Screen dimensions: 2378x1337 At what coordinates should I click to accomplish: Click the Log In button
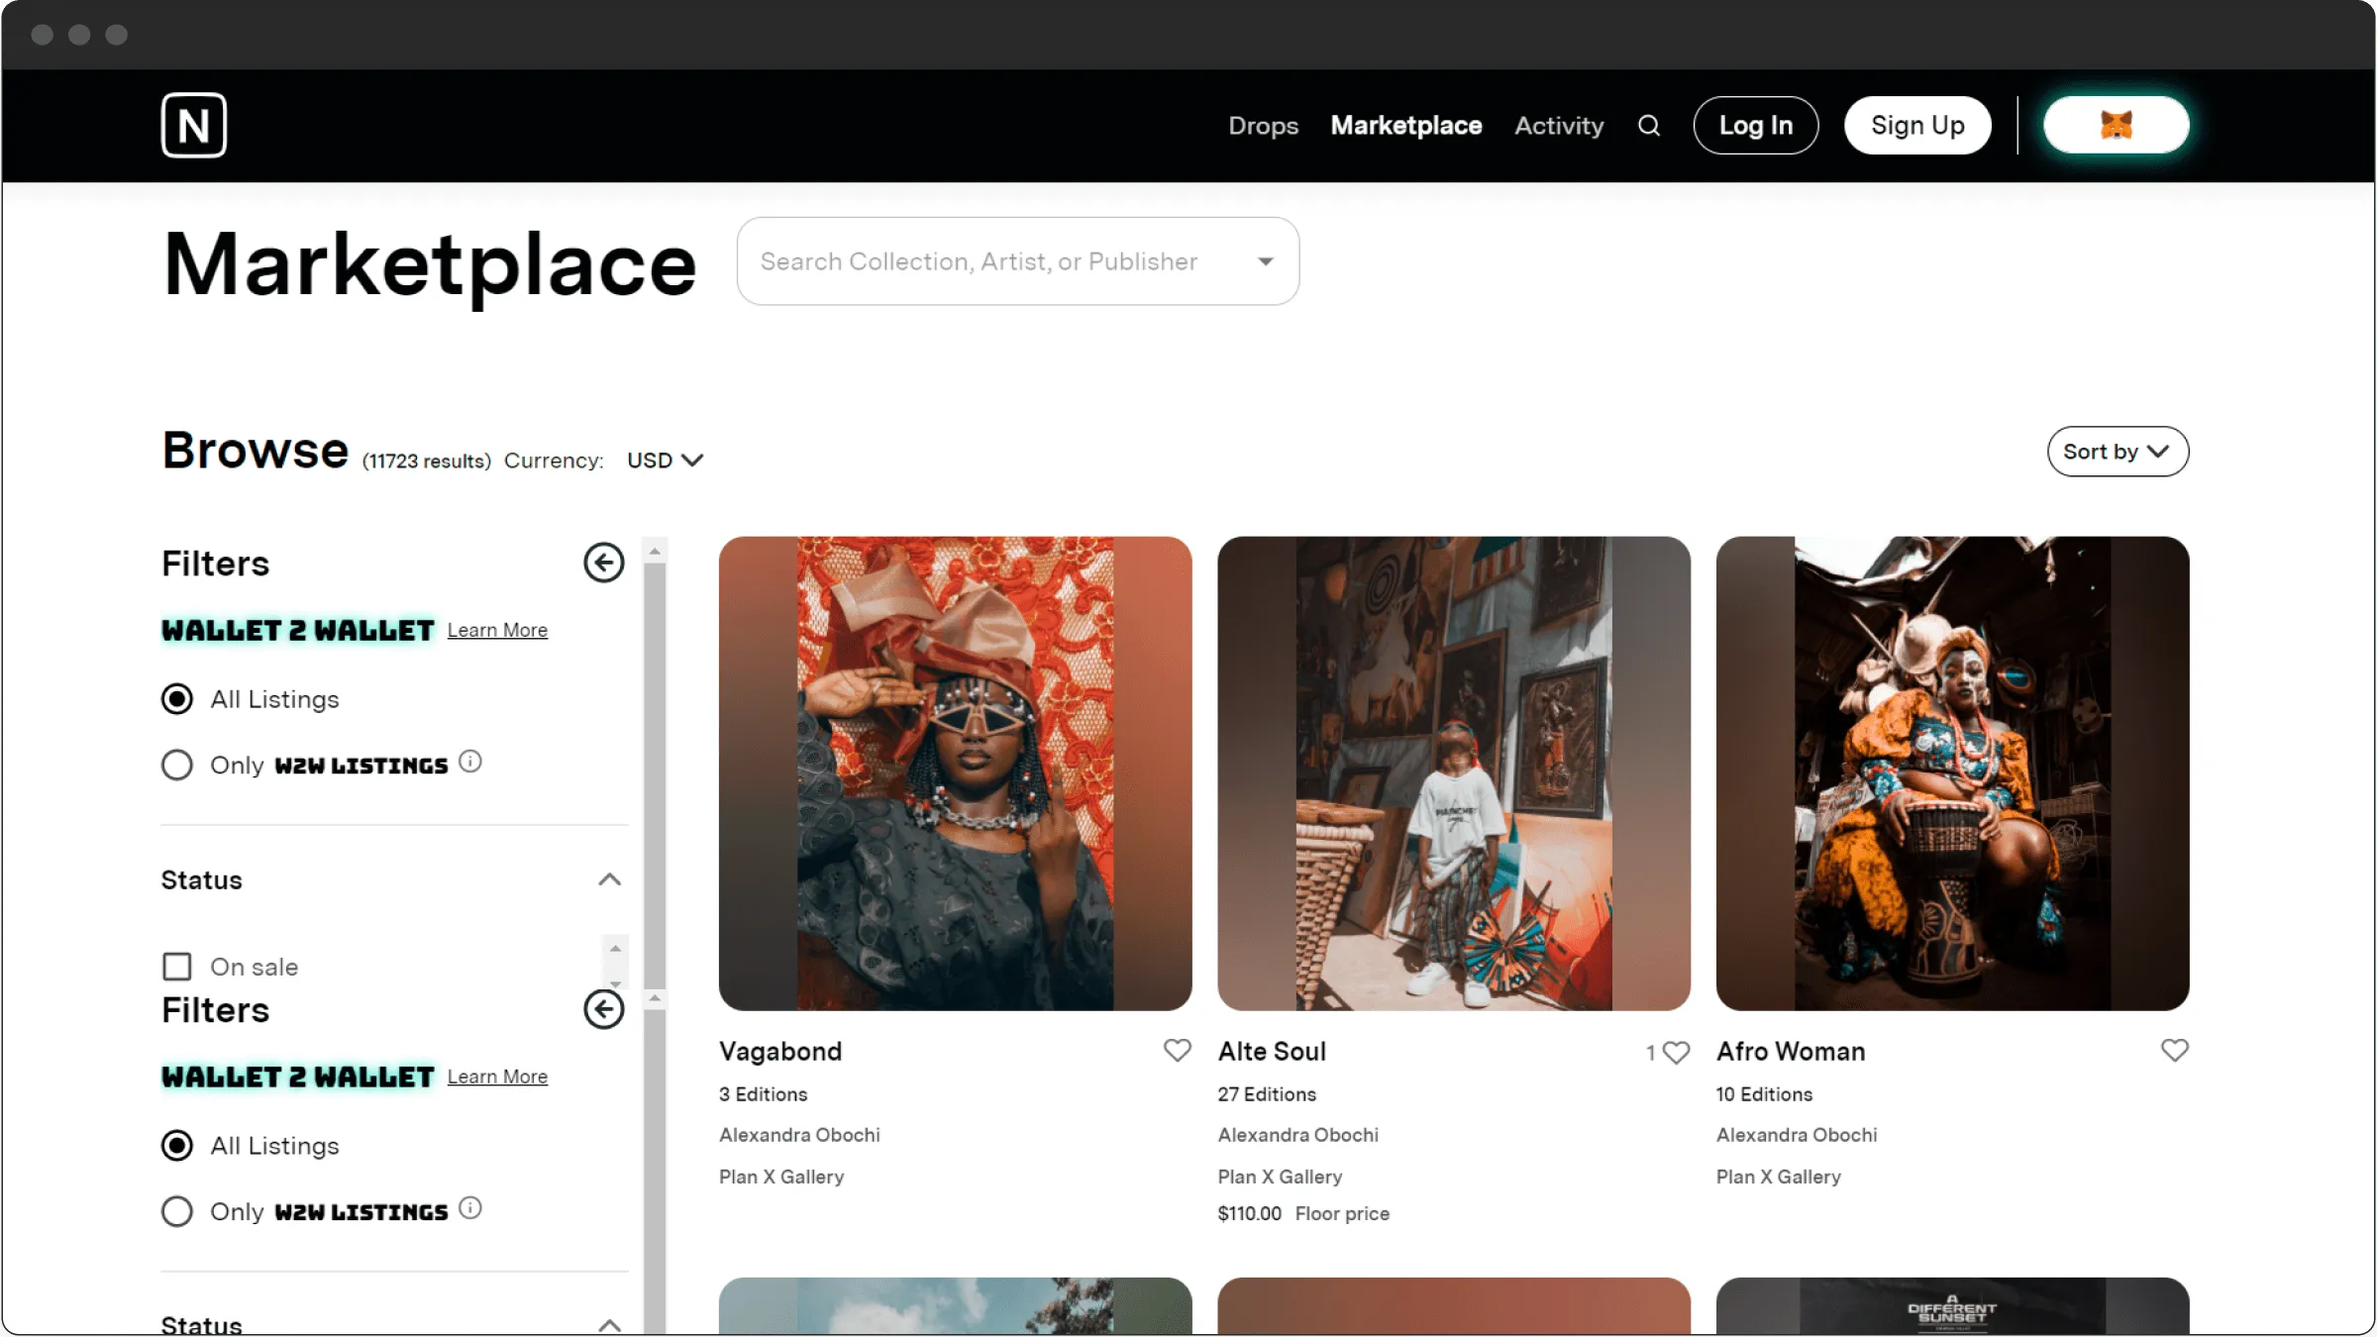[x=1756, y=124]
